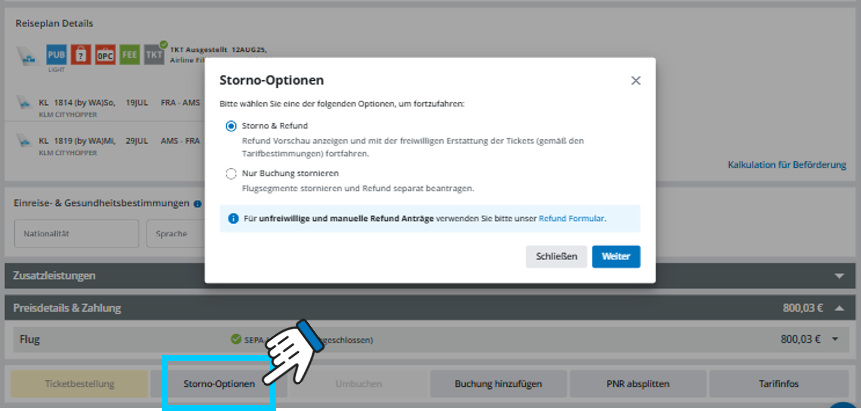This screenshot has height=411, width=861.
Task: Collapse the Preisdetails & Zahlung section
Action: [839, 308]
